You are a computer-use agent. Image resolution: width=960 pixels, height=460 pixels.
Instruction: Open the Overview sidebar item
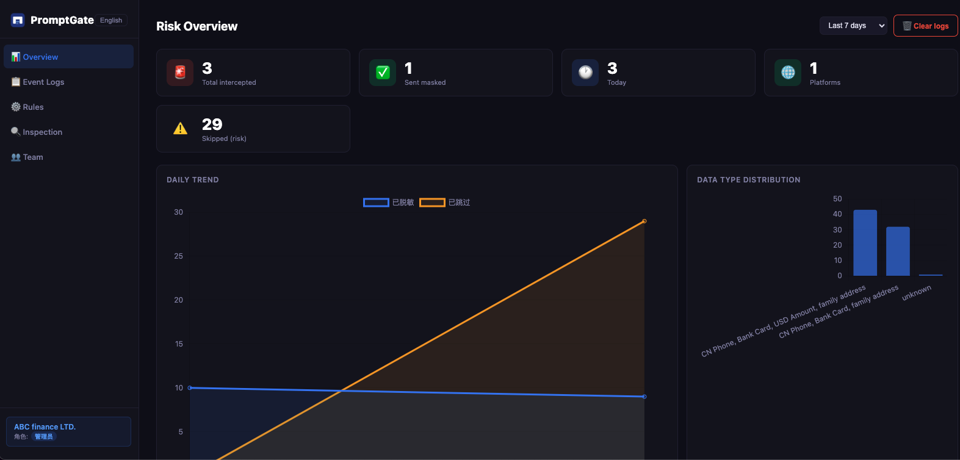68,57
